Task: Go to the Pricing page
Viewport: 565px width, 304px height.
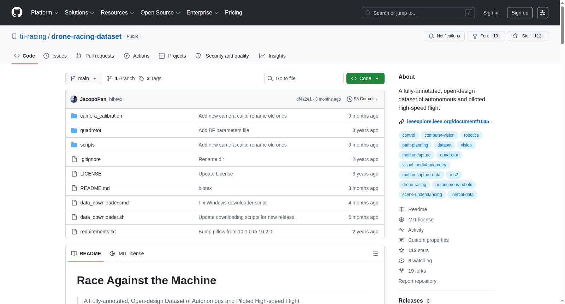Action: (233, 13)
